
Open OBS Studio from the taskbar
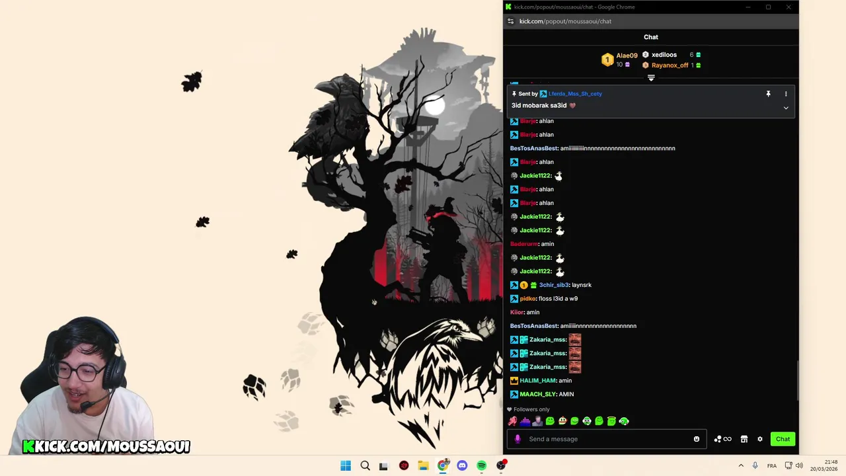[x=501, y=465]
